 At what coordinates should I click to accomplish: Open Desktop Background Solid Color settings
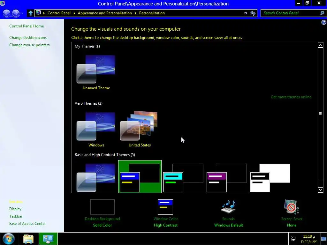click(x=103, y=213)
